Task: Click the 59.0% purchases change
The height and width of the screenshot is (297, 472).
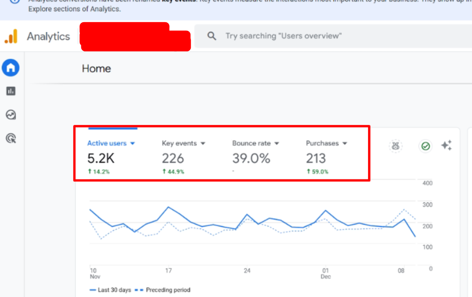Action: point(317,172)
